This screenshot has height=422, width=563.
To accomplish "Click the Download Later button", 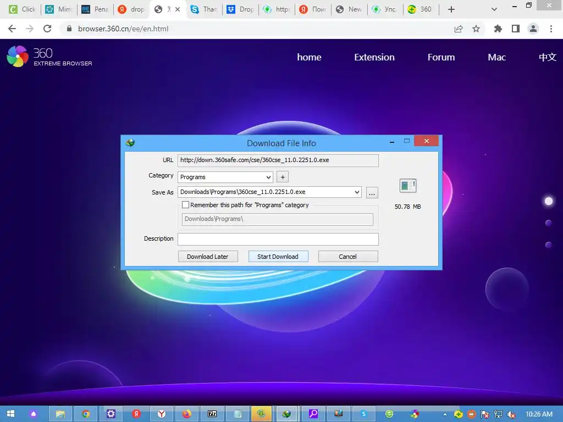I will tap(207, 257).
